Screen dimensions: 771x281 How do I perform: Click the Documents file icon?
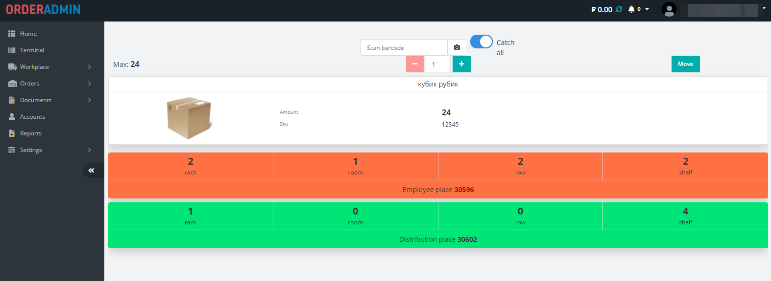click(x=12, y=100)
